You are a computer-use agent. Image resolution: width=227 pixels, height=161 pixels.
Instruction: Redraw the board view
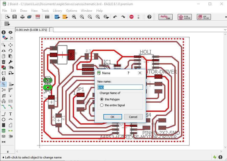tap(98, 17)
